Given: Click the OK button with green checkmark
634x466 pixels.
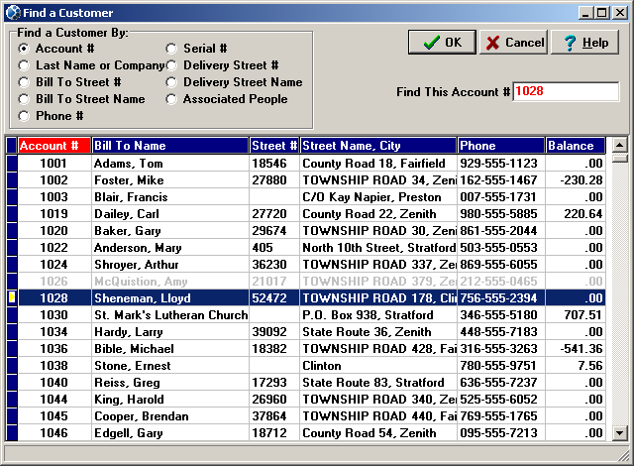Looking at the screenshot, I should [442, 43].
